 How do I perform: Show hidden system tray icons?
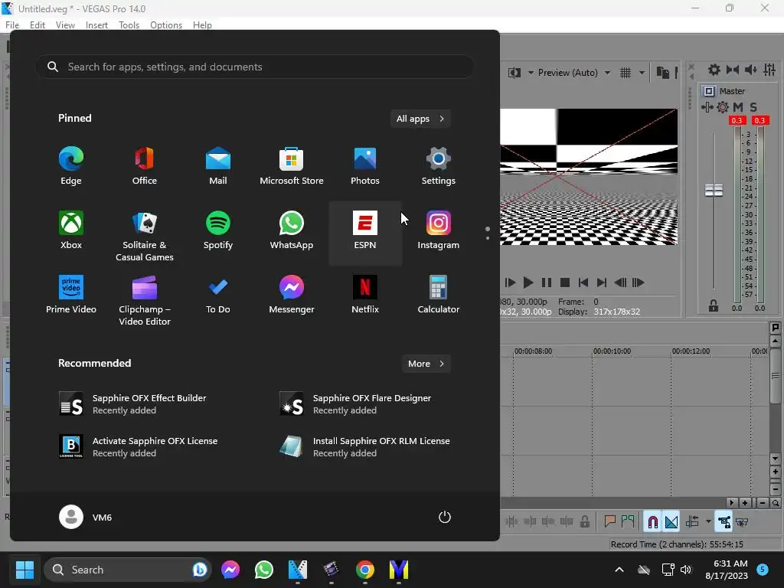(x=619, y=570)
